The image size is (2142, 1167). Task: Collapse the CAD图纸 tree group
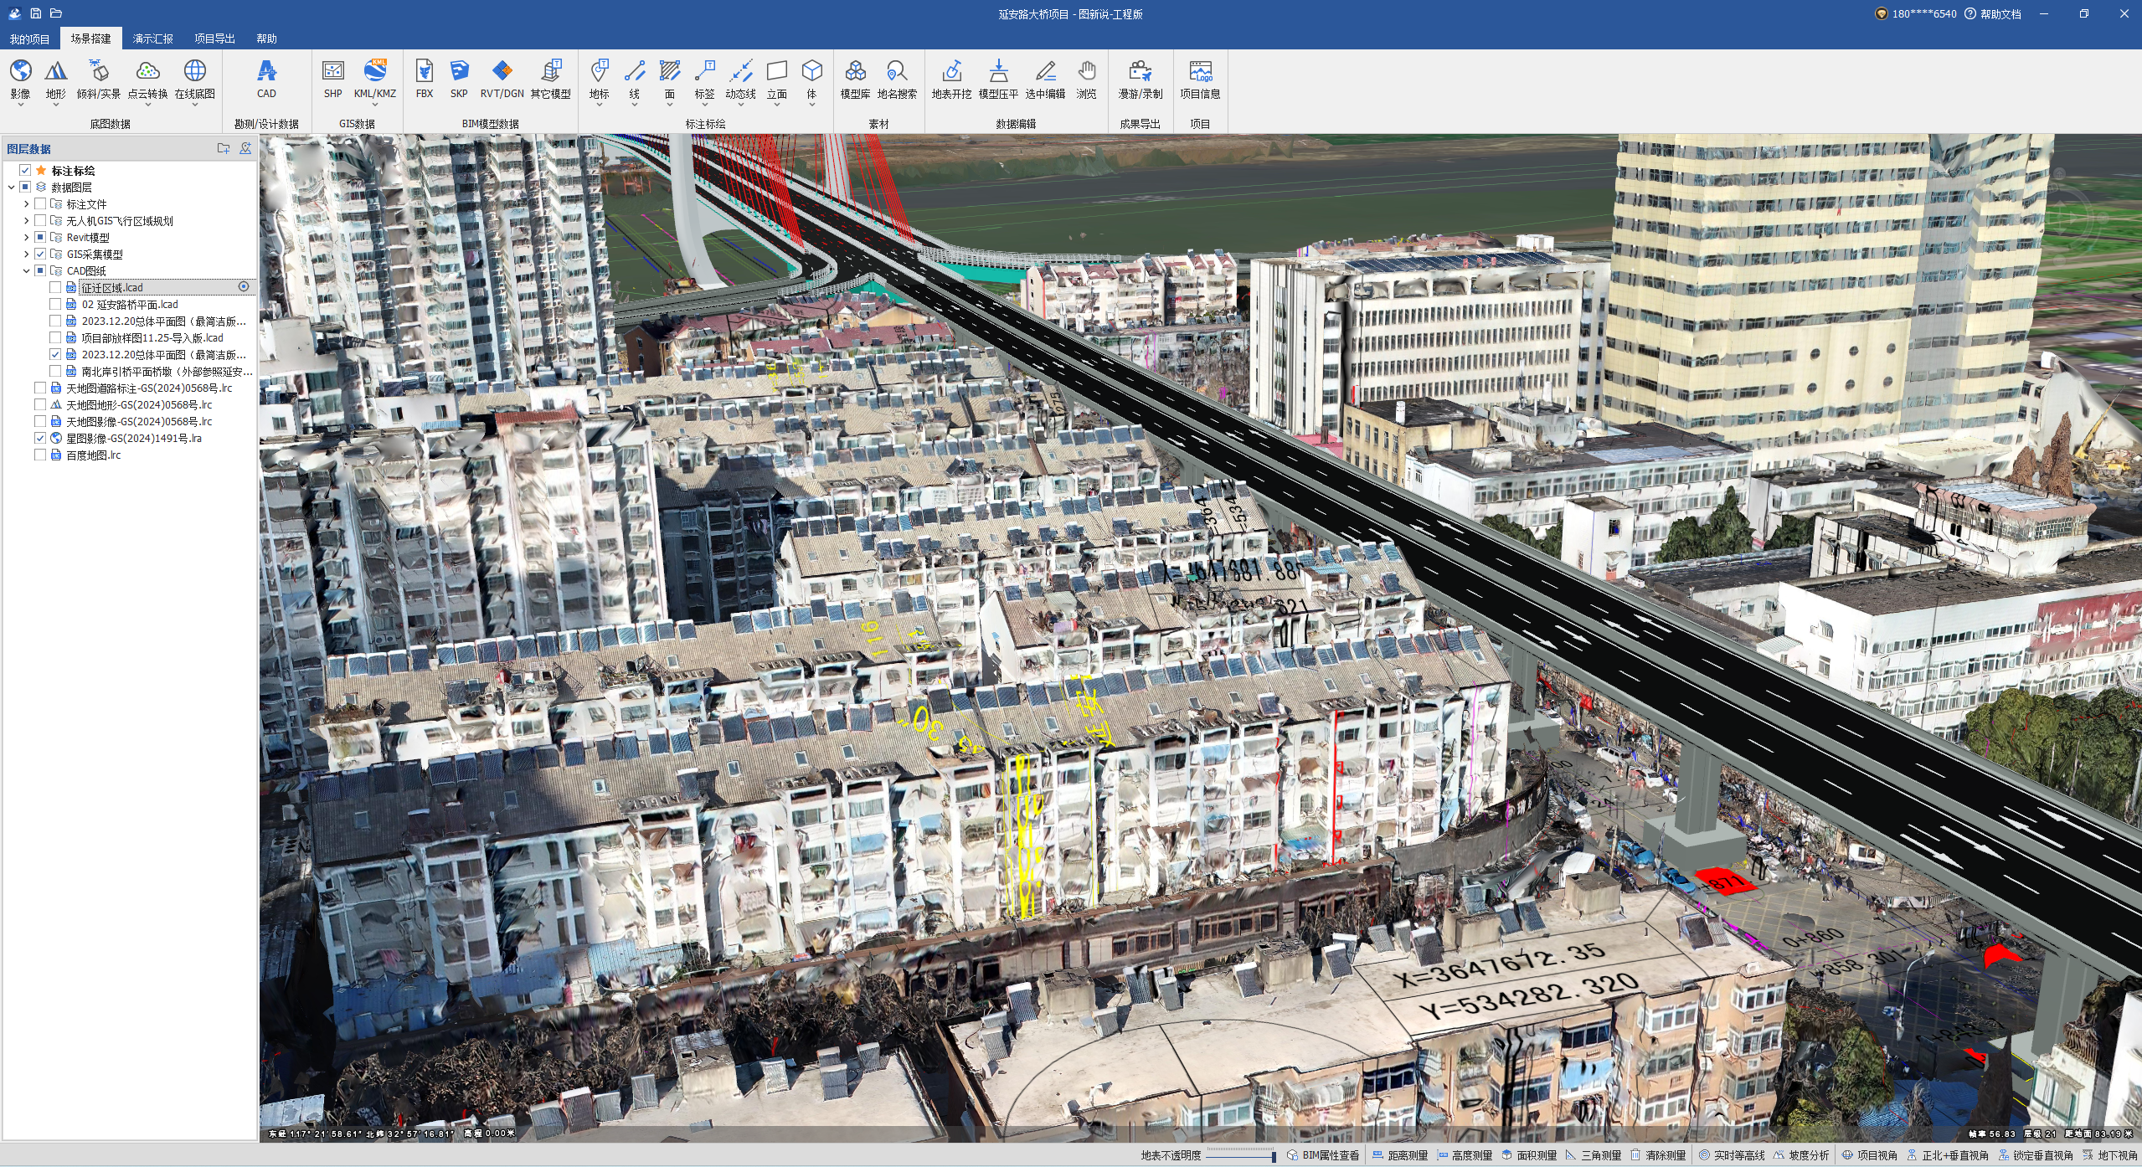tap(26, 271)
